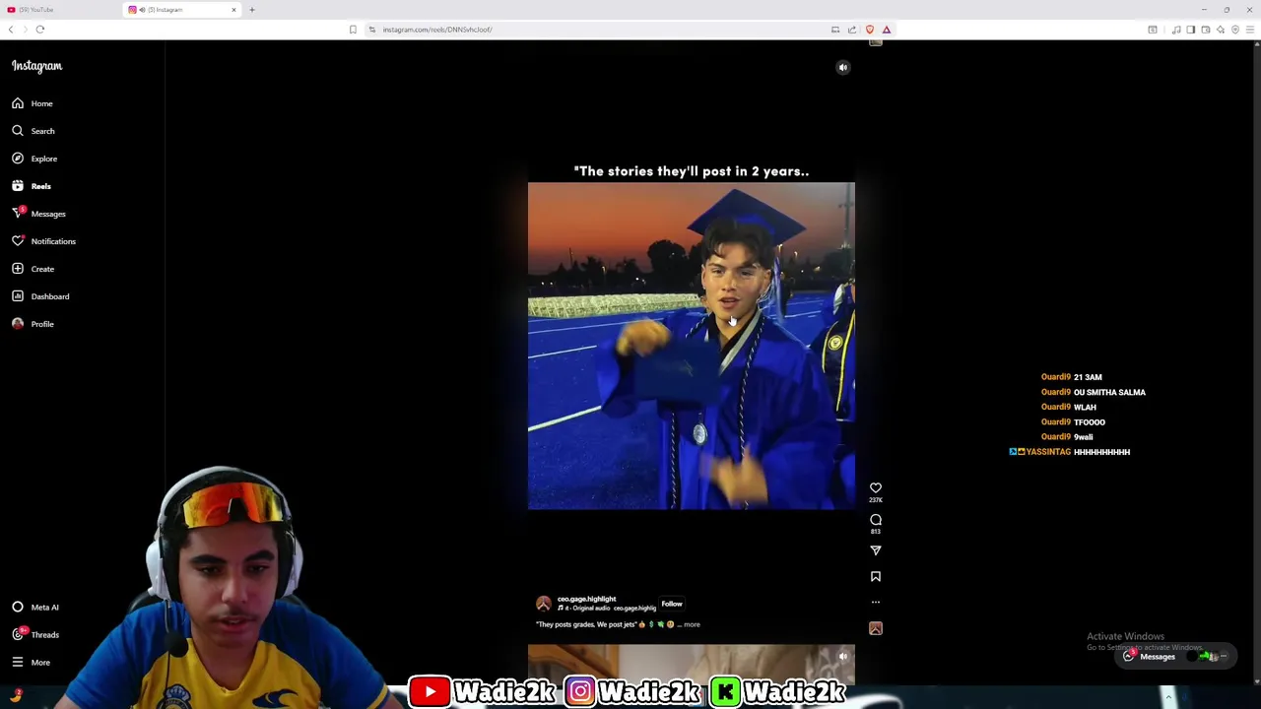Image resolution: width=1261 pixels, height=709 pixels.
Task: Open reel options three-dot menu
Action: pyautogui.click(x=876, y=602)
